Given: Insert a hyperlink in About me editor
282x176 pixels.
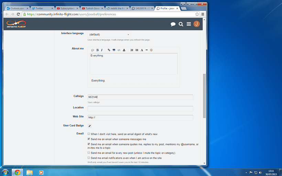Looking at the screenshot, I should point(109,50).
